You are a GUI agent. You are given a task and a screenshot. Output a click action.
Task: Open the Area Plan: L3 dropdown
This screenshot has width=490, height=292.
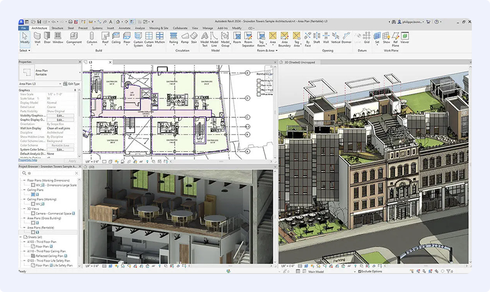tap(41, 84)
